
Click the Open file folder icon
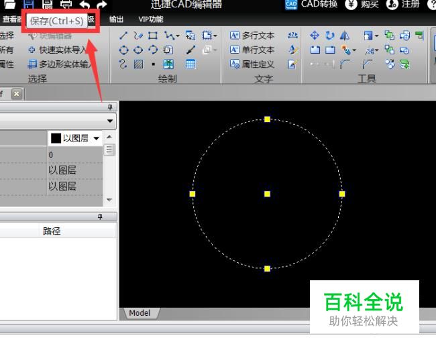coord(10,4)
